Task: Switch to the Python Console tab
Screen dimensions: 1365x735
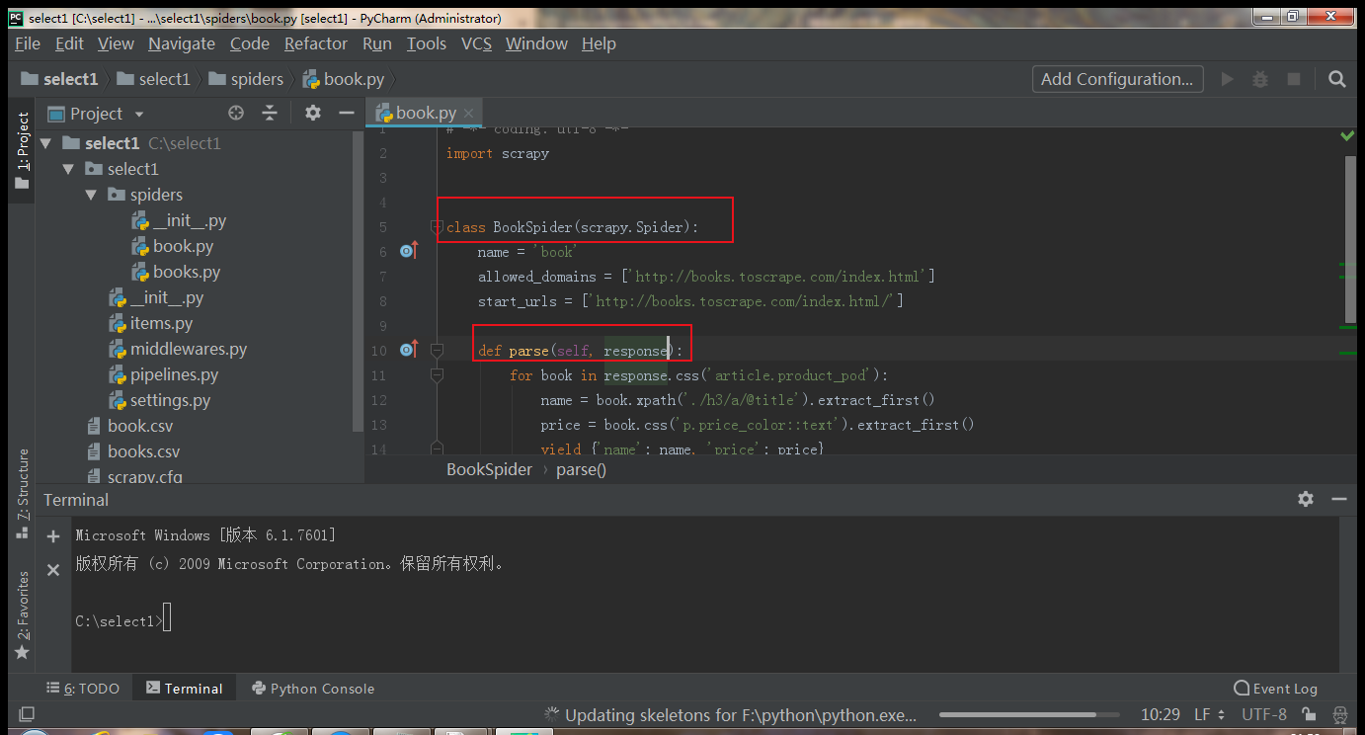Action: pyautogui.click(x=313, y=689)
